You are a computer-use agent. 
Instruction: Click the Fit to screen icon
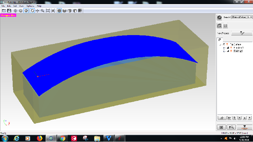[x=48, y=11]
